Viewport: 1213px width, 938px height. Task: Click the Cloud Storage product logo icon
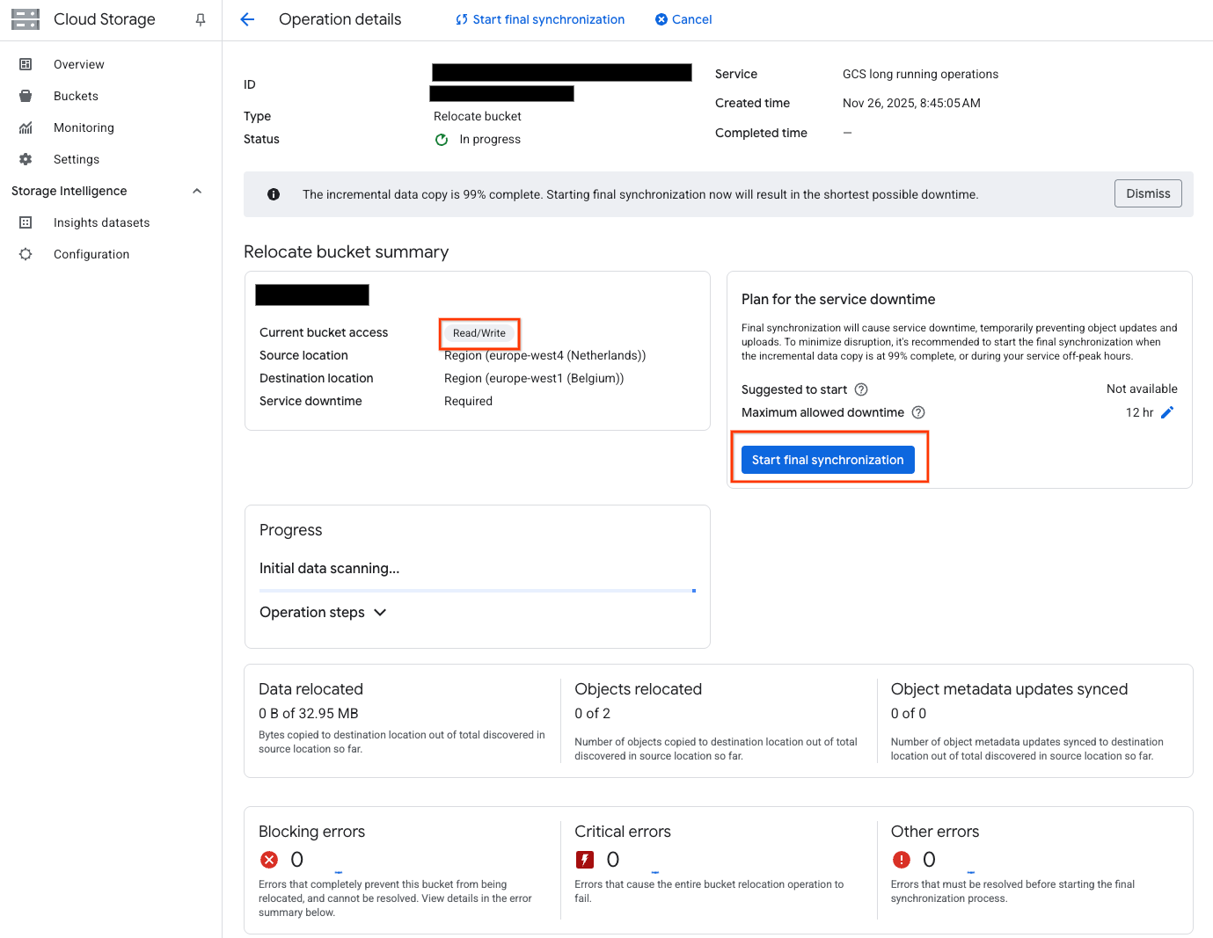point(26,19)
